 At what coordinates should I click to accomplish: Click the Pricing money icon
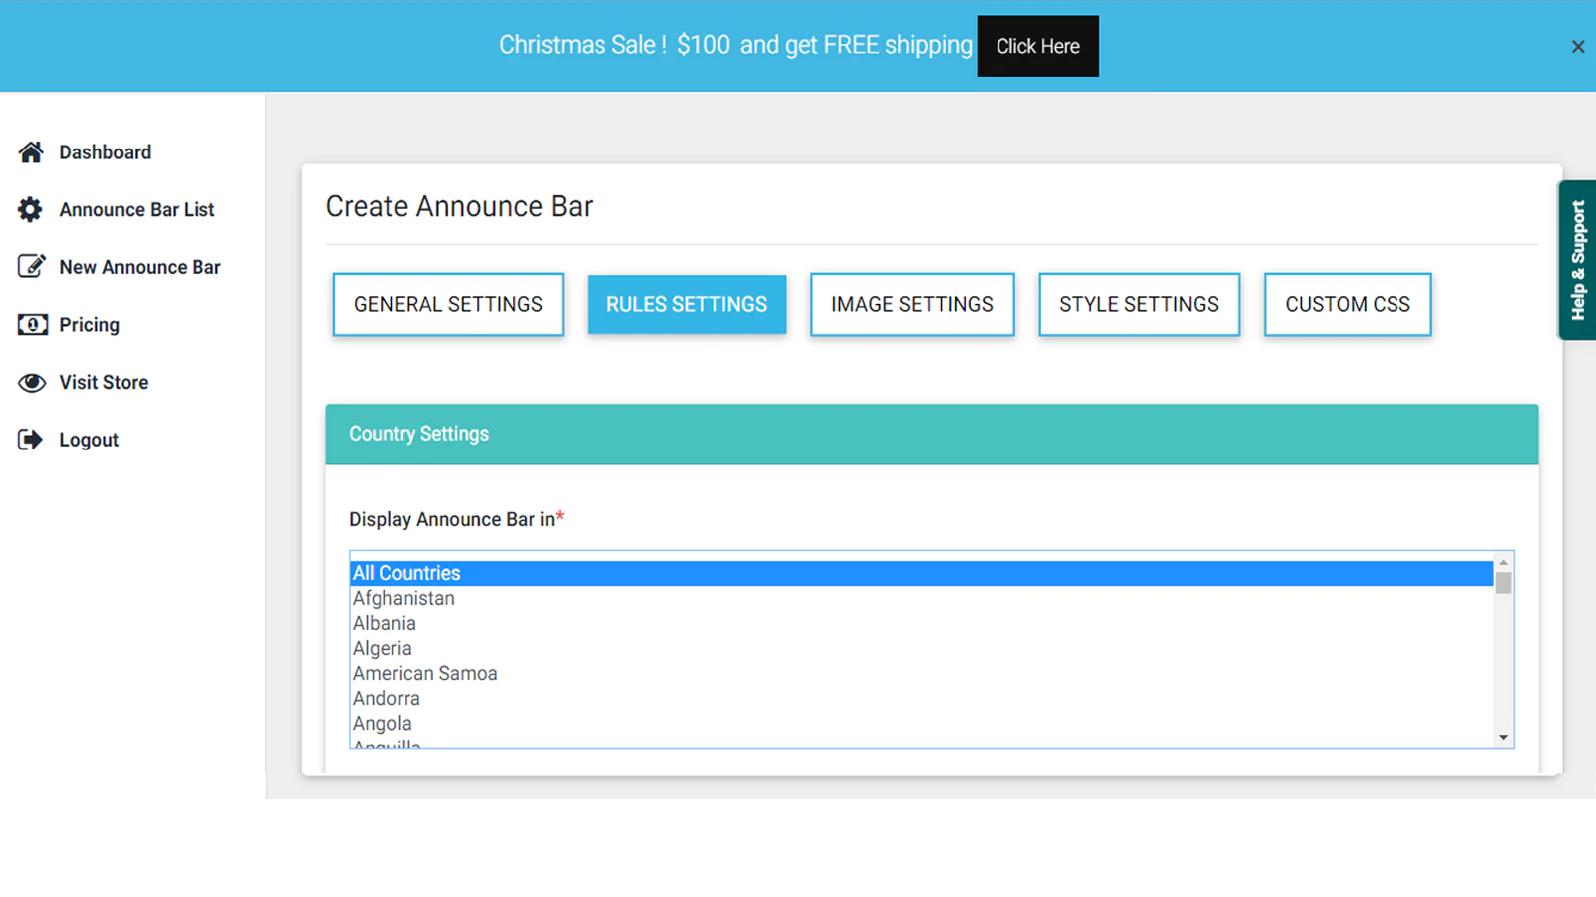point(32,325)
